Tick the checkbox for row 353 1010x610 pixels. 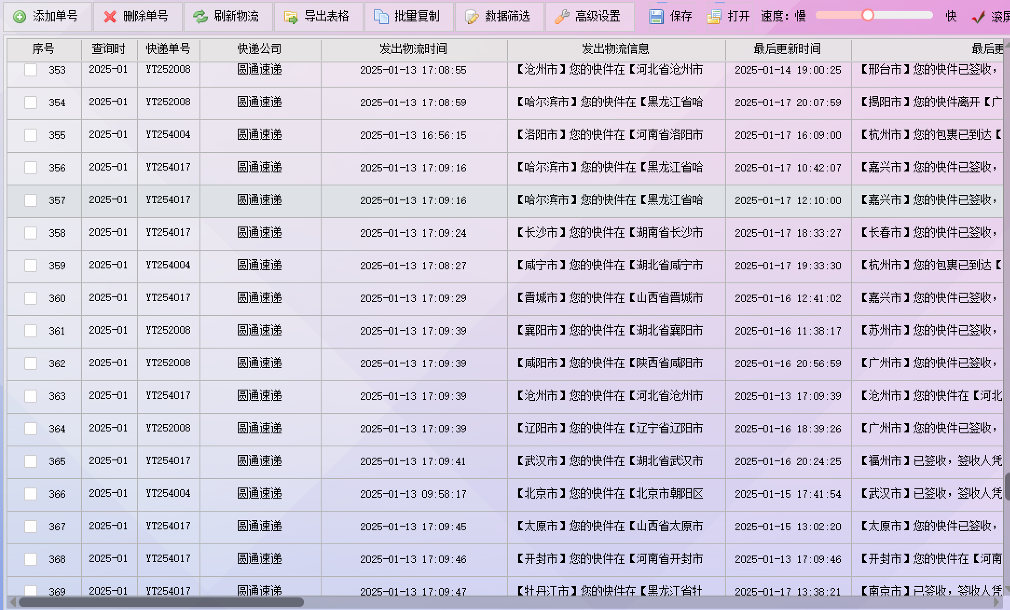tap(31, 70)
